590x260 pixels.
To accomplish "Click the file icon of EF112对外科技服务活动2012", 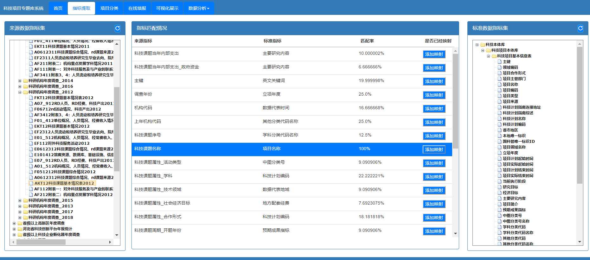I will (31, 143).
